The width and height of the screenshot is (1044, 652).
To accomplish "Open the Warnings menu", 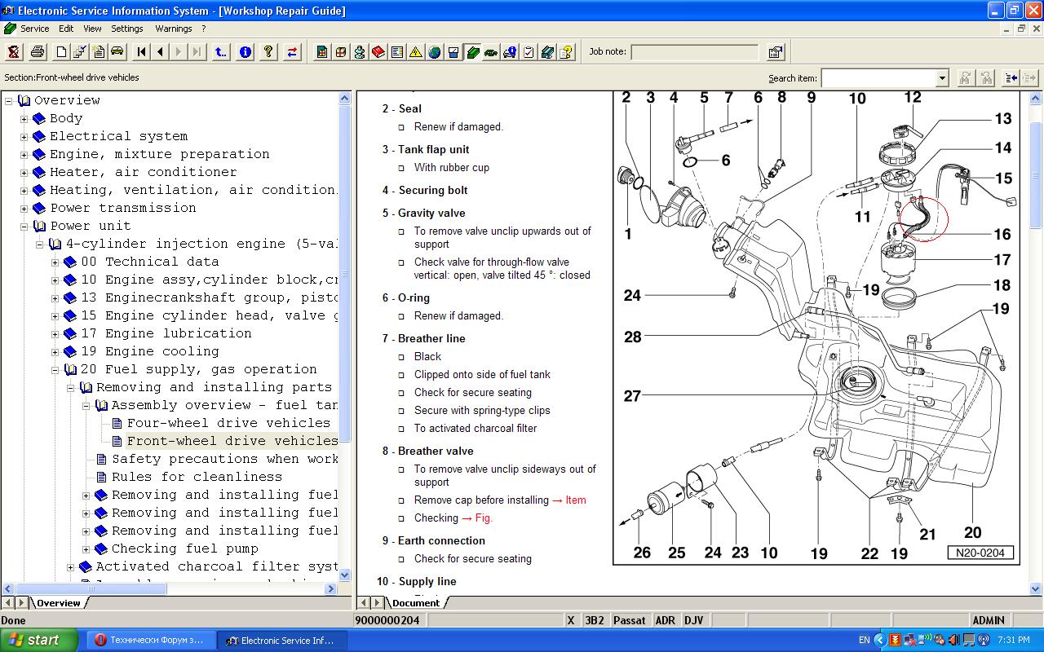I will coord(173,29).
